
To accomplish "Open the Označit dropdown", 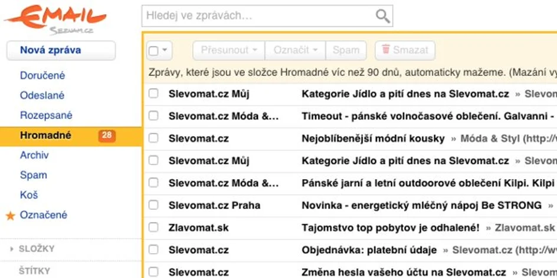I will 295,50.
